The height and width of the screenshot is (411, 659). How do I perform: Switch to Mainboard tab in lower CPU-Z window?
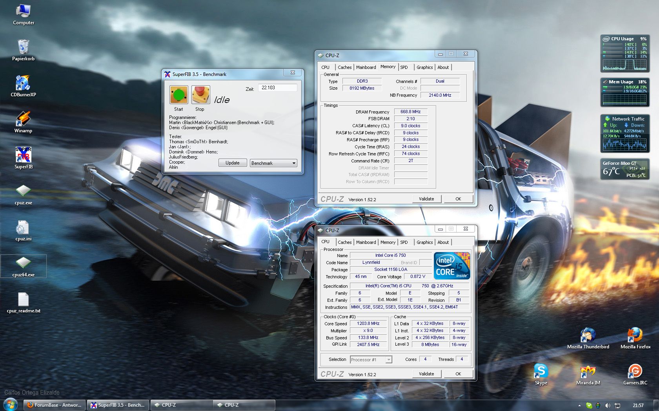click(366, 242)
